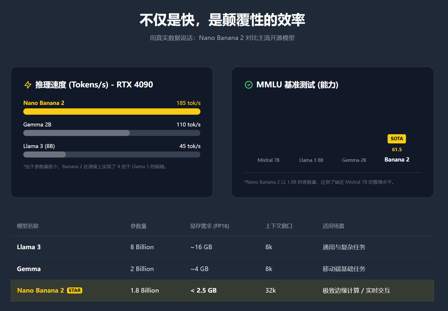The image size is (448, 311).
Task: Click the 模型名称 column header
Action: 28,226
